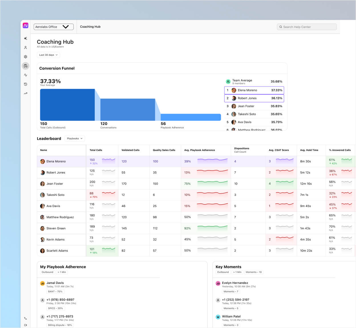
Task: Toggle the Outbound filter under My Playbook Adherence
Action: [x=47, y=272]
